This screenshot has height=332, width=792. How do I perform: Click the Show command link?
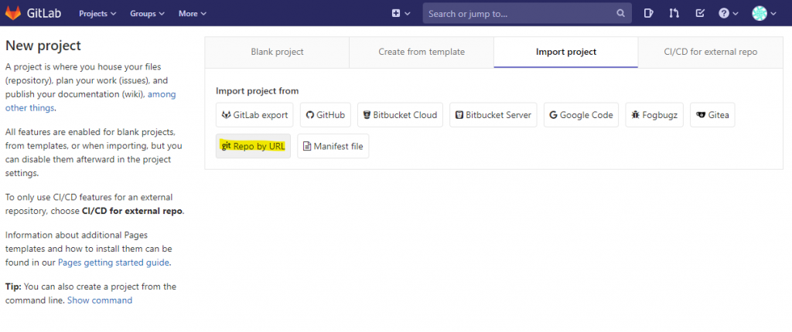(100, 300)
